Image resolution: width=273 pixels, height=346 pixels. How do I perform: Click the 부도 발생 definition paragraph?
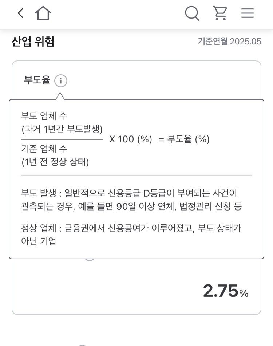pos(131,200)
